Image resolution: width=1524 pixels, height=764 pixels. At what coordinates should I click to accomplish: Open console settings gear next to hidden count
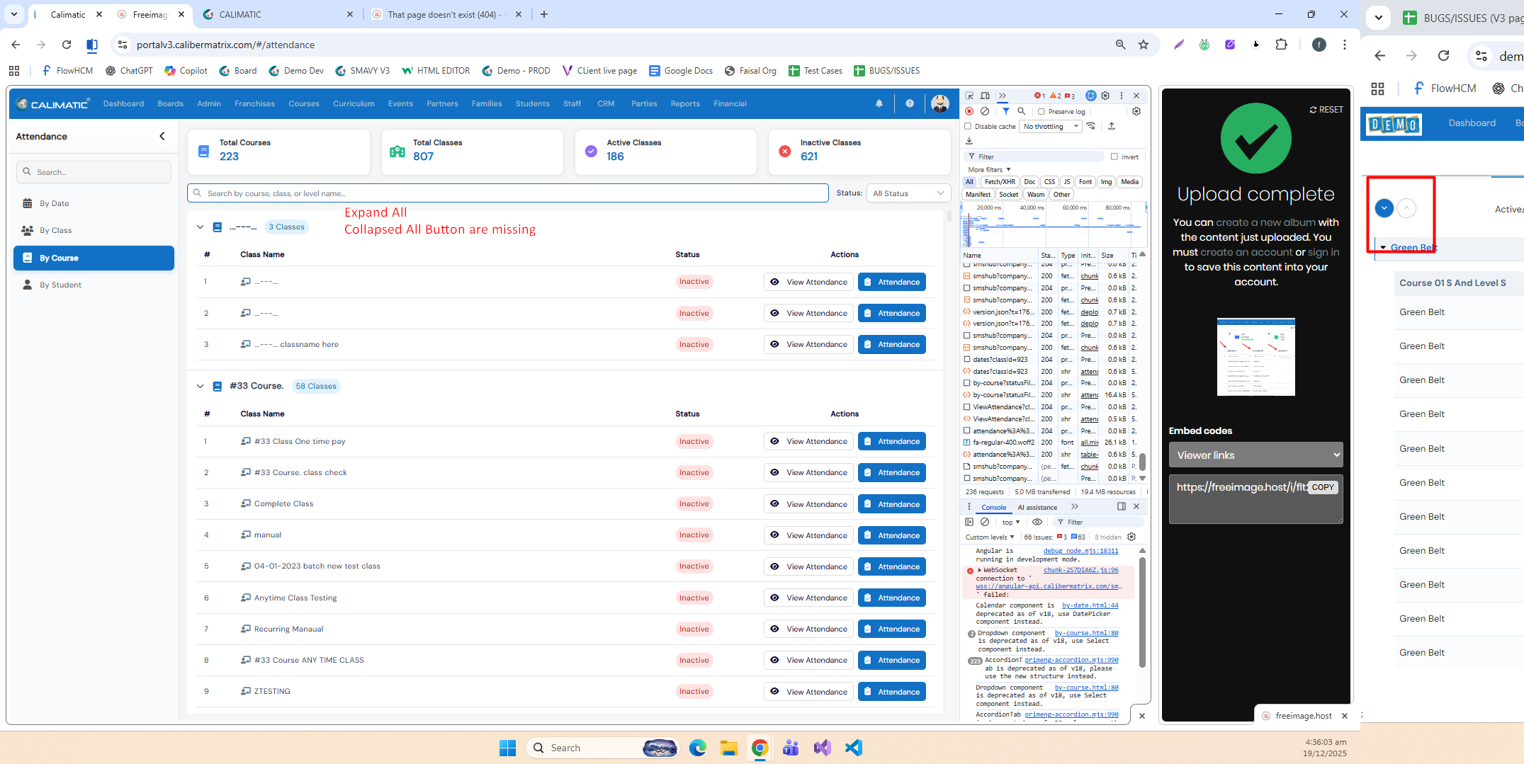coord(1131,537)
